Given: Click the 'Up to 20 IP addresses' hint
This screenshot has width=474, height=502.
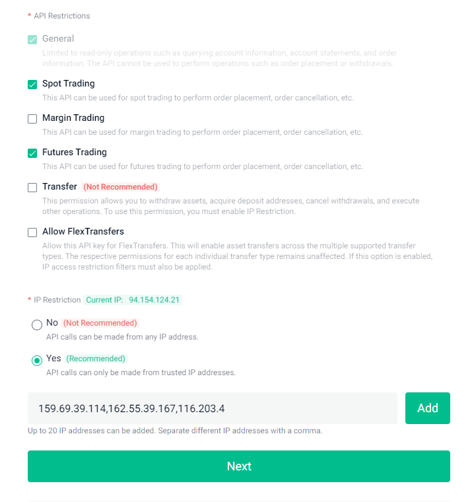Looking at the screenshot, I should tap(174, 431).
